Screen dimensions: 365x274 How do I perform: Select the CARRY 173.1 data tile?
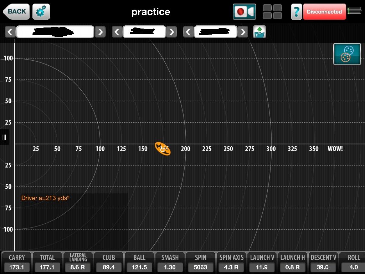tap(16, 262)
